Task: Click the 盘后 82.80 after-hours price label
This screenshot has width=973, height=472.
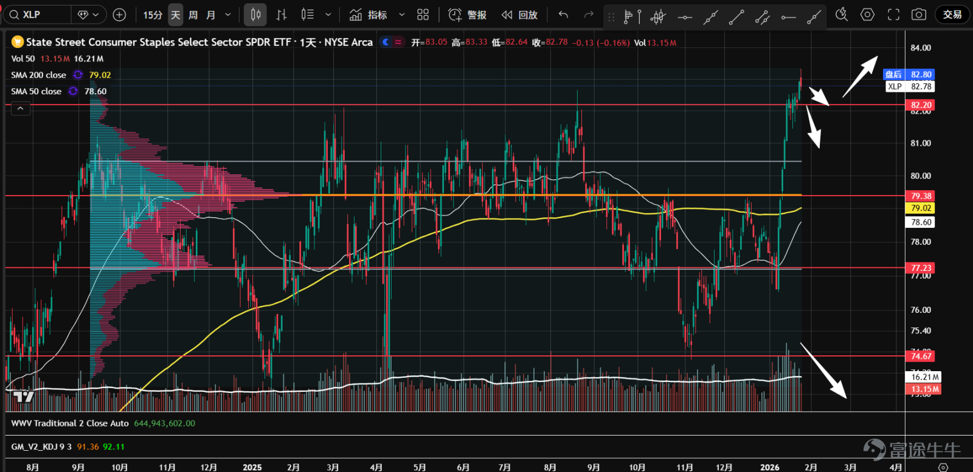Action: [908, 75]
